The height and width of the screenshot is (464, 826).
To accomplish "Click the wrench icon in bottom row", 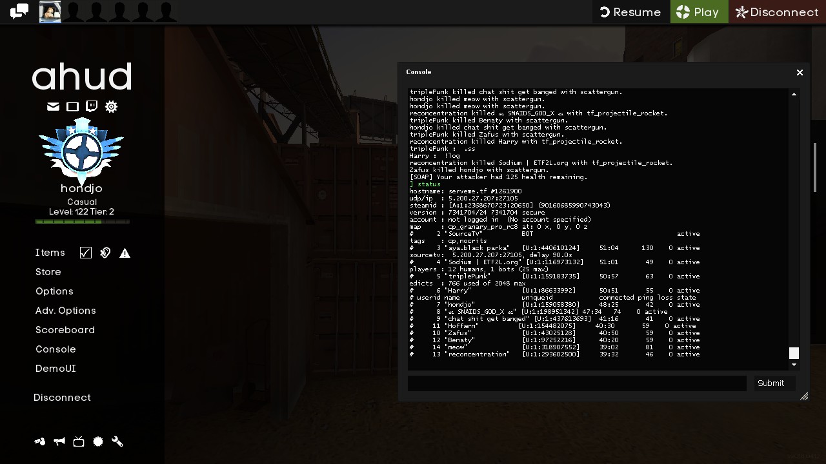I will pos(117,441).
